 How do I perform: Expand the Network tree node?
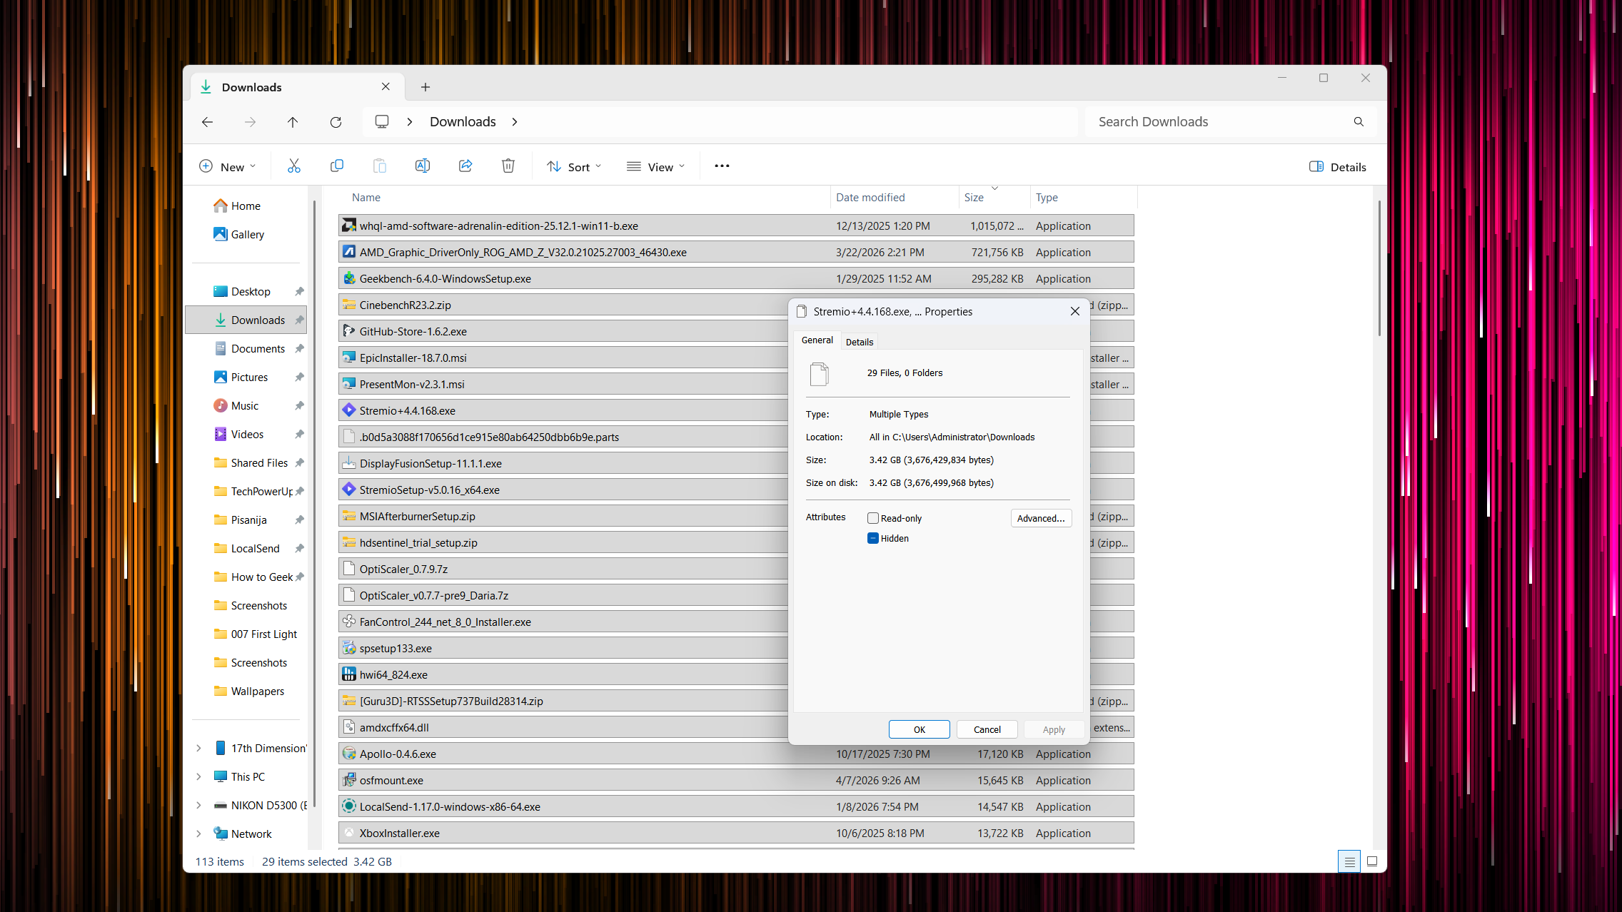[x=198, y=834]
